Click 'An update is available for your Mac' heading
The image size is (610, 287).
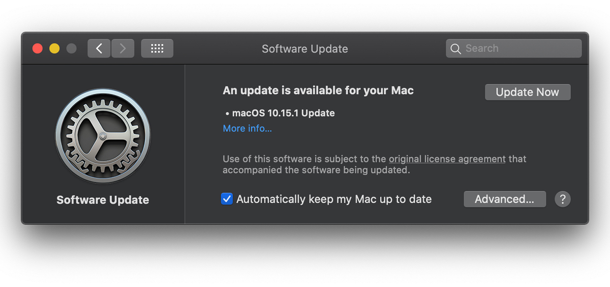[x=318, y=91]
